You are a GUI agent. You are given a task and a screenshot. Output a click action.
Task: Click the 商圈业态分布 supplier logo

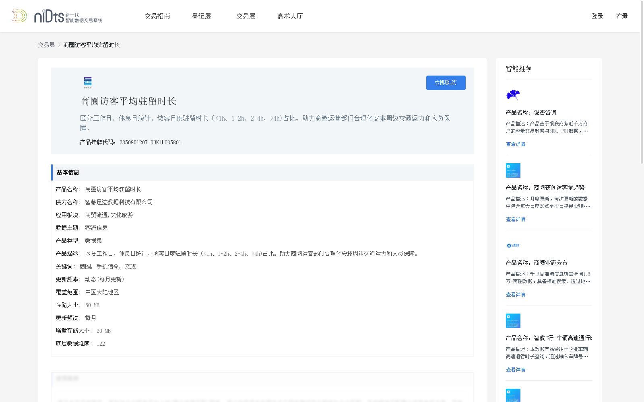pos(513,246)
